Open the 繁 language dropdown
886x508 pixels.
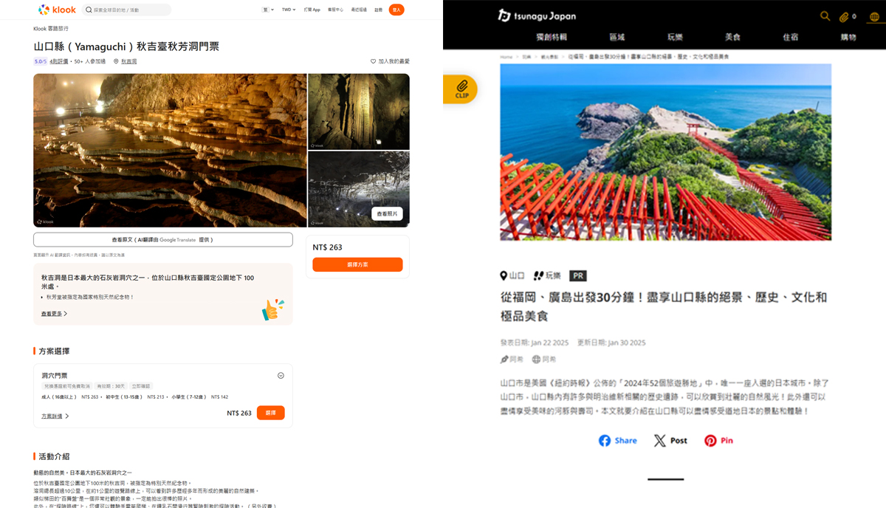(x=267, y=10)
